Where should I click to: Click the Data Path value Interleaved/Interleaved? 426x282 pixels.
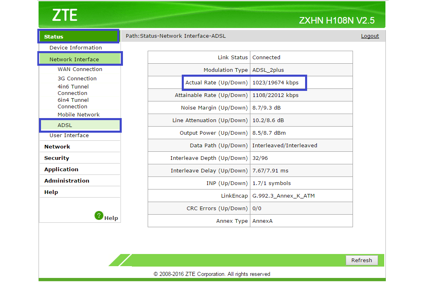(x=285, y=146)
